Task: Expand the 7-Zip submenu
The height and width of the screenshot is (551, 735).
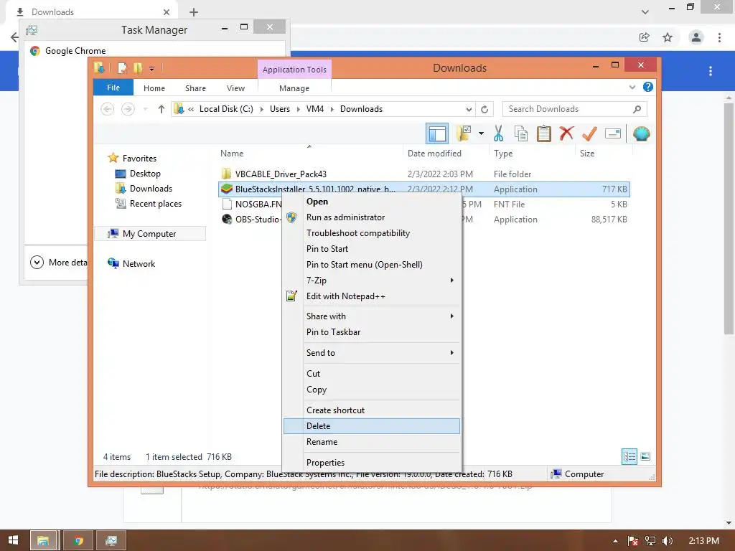Action: 372,281
